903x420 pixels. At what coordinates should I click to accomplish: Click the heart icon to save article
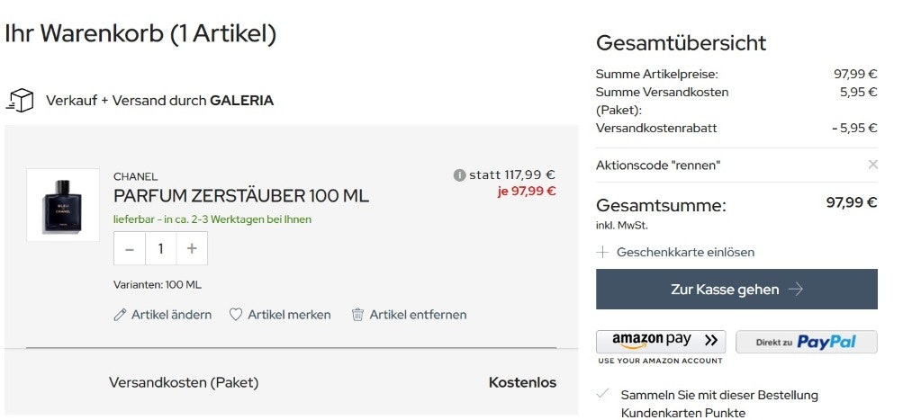[236, 315]
